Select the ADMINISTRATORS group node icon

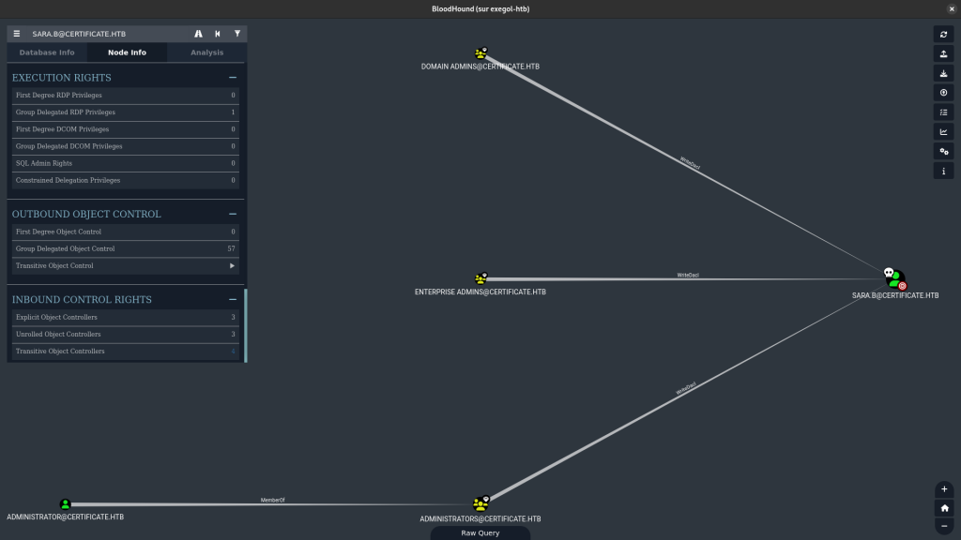(481, 503)
